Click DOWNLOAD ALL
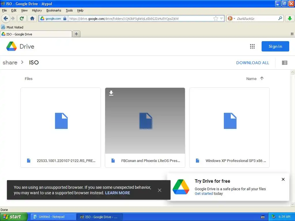 [253, 63]
